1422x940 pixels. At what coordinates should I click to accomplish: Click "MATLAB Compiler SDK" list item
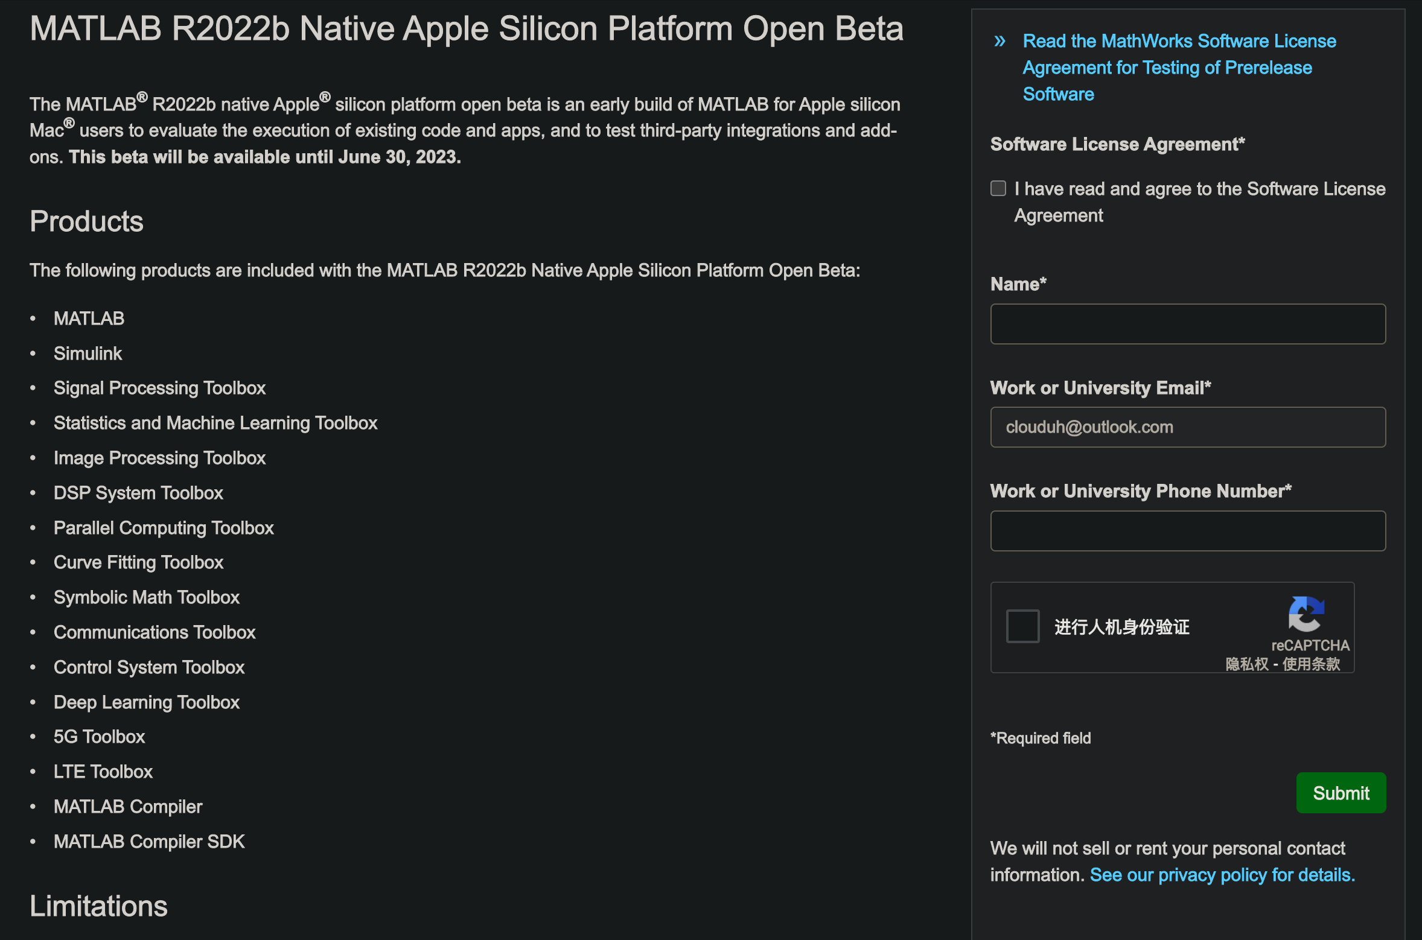tap(149, 842)
